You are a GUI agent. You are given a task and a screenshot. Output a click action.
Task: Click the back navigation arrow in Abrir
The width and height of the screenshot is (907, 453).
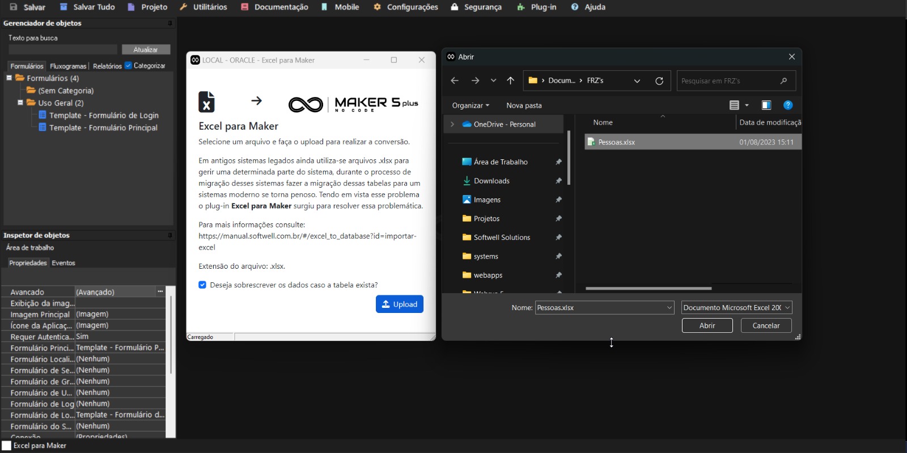coord(454,81)
